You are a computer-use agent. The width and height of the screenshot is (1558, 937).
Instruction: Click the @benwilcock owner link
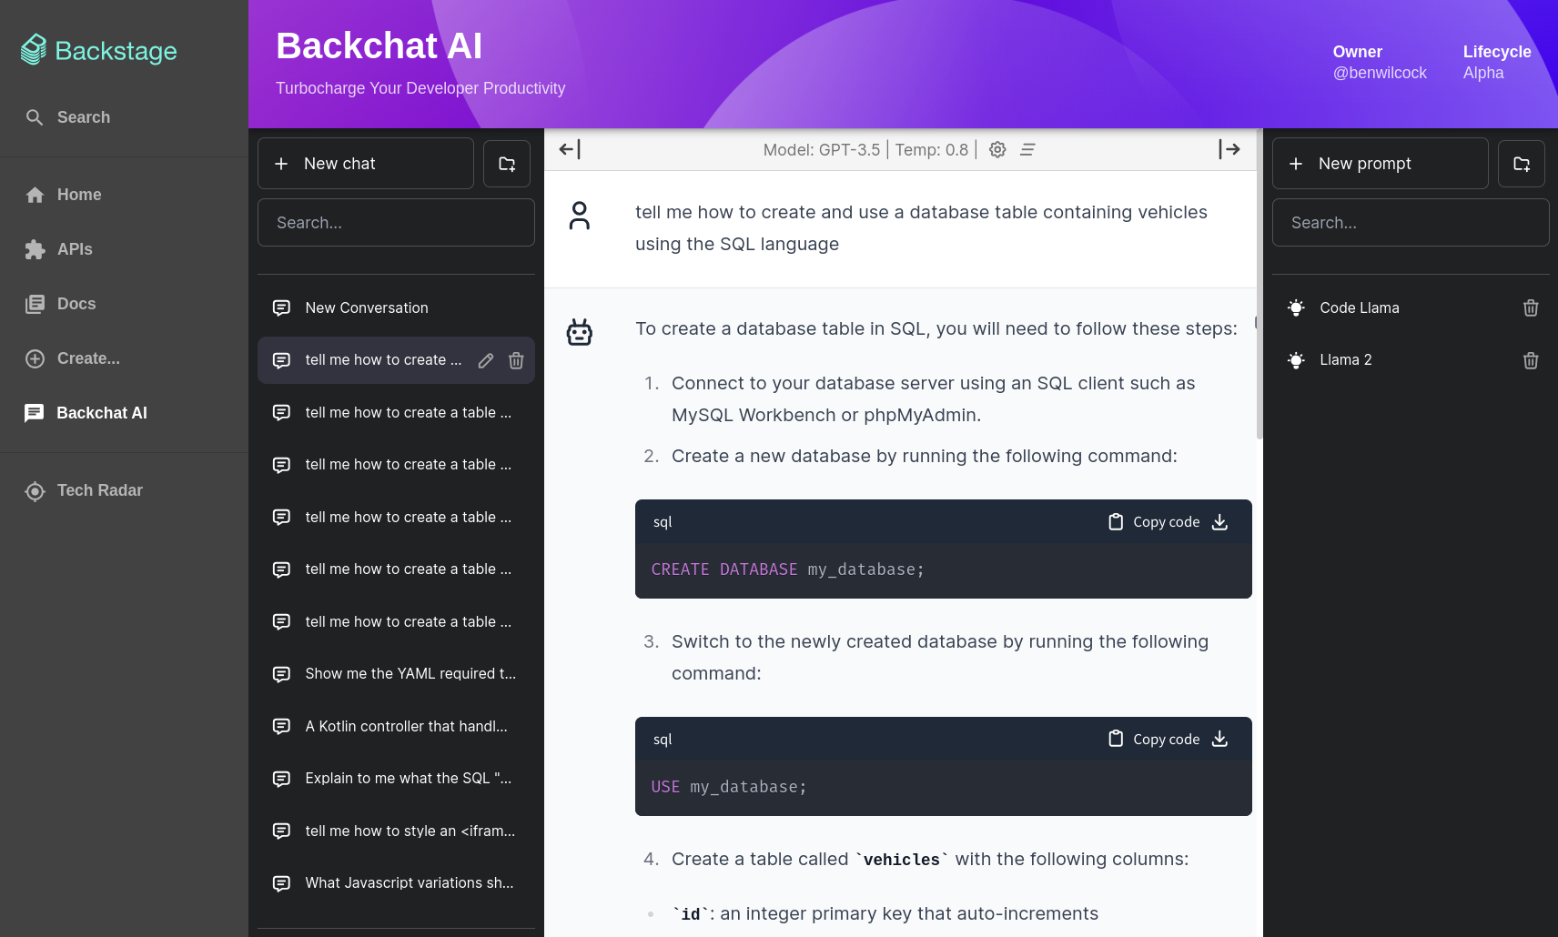1380,73
